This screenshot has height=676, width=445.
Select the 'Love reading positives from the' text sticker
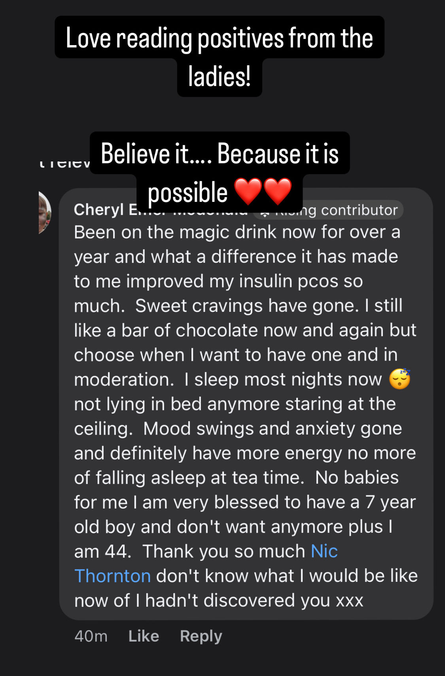point(220,38)
